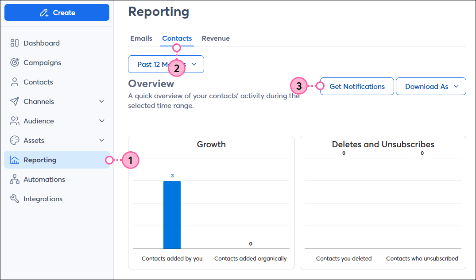Viewport: 476px width, 280px height.
Task: Select the Contacts reporting tab
Action: [x=177, y=38]
